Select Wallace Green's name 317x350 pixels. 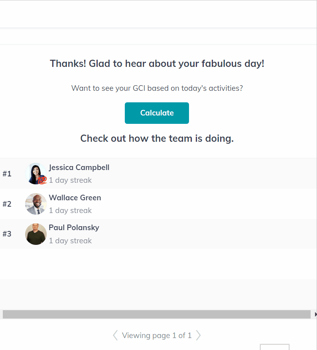pos(75,197)
